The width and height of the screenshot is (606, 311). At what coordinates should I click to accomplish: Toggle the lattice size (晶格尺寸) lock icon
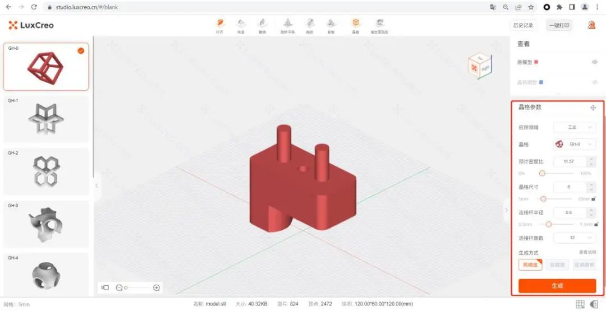pos(594,198)
